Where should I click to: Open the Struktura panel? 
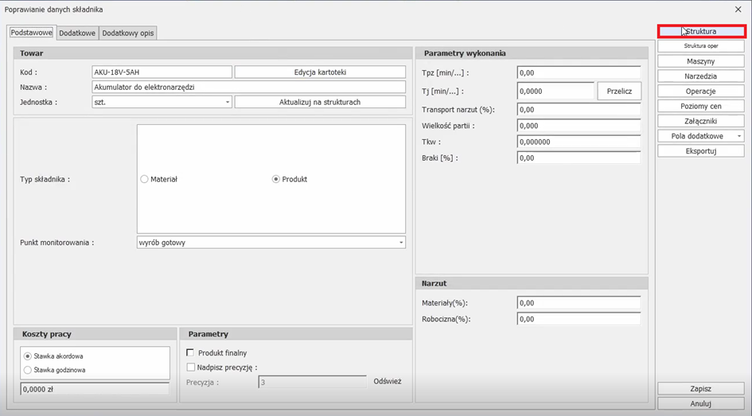click(701, 31)
